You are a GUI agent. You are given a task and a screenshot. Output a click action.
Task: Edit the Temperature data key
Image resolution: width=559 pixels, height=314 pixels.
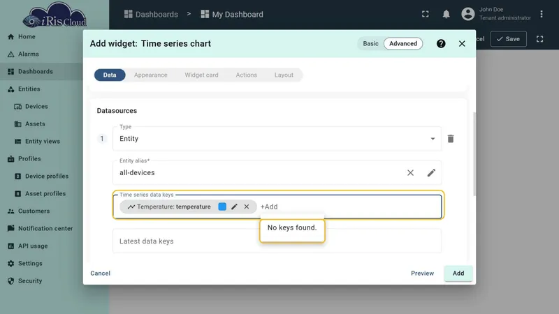tap(234, 207)
